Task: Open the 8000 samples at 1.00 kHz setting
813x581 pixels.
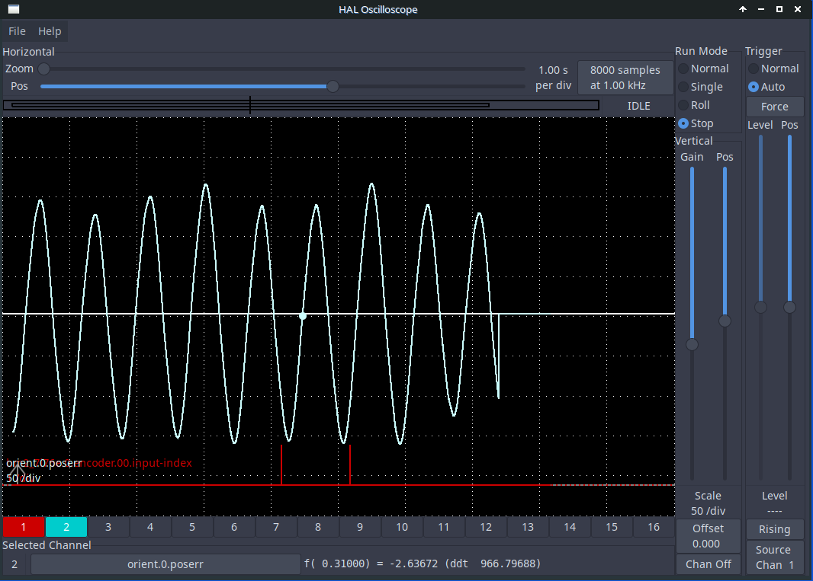Action: pyautogui.click(x=625, y=78)
